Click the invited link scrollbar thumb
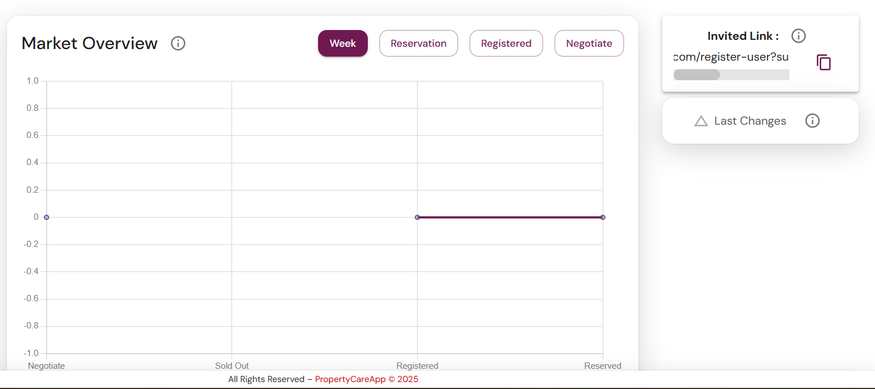This screenshot has width=875, height=389. pyautogui.click(x=697, y=74)
